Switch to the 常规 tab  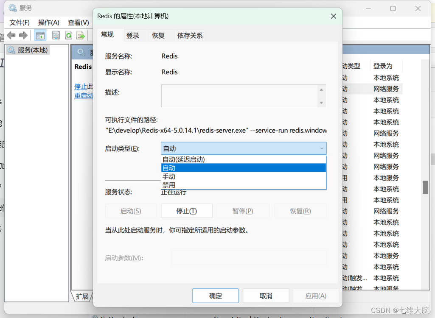(x=107, y=35)
